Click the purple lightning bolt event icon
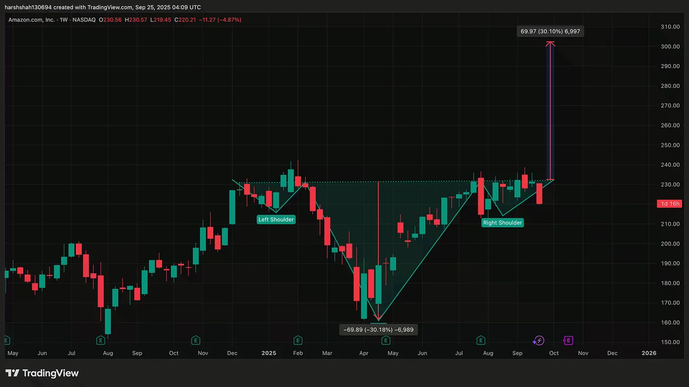 click(x=538, y=340)
